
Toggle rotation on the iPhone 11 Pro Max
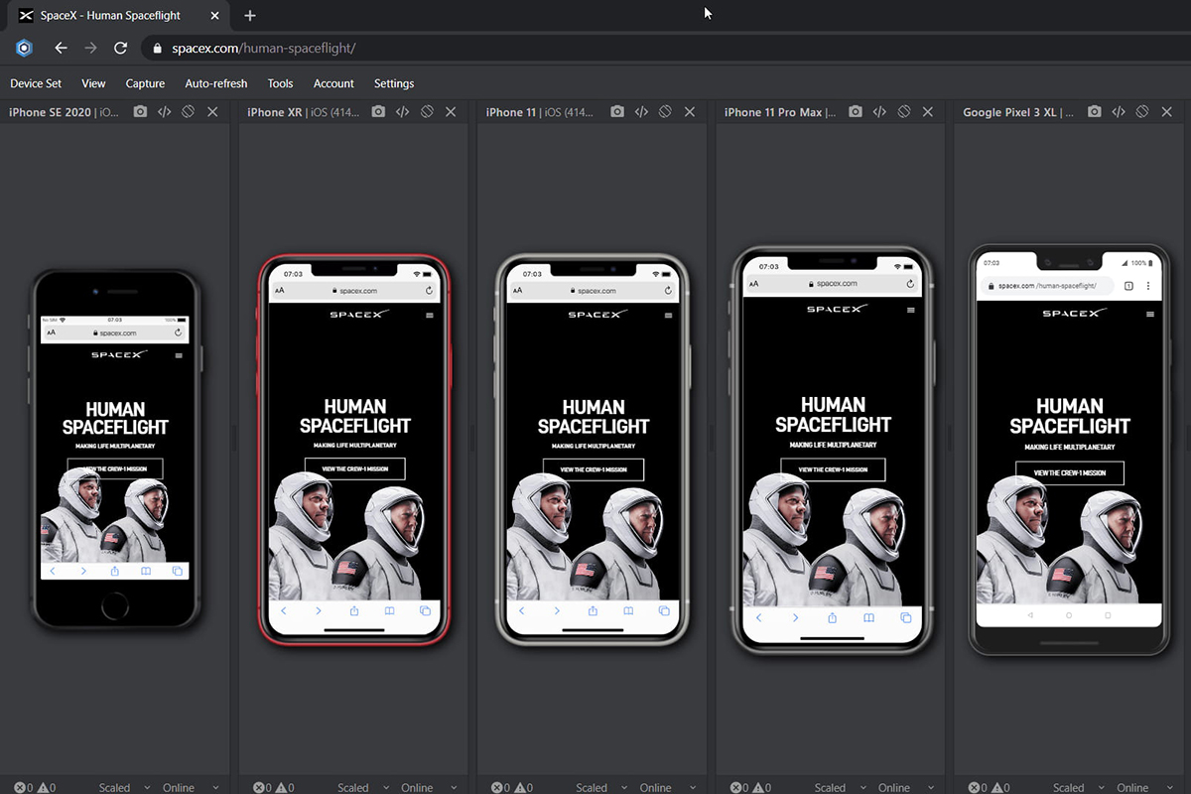[x=903, y=112]
